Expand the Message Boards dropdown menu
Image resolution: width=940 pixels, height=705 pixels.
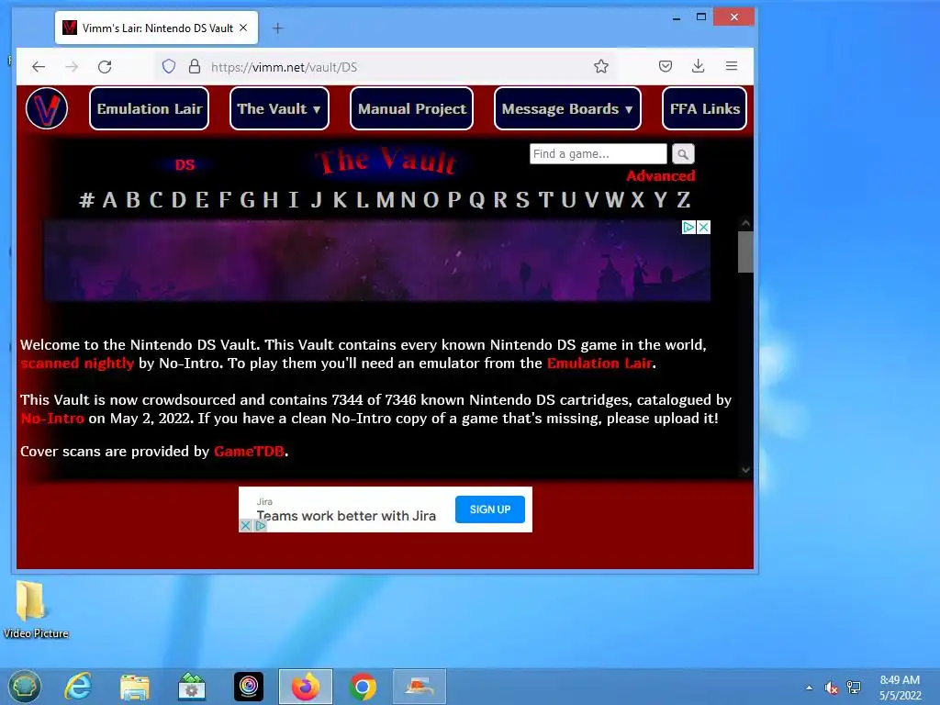(567, 108)
